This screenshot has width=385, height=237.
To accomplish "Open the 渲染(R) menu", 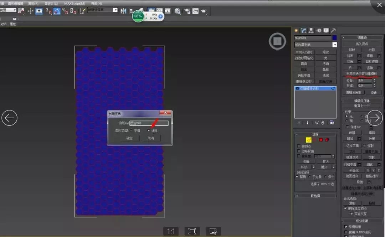I will click(33, 4).
